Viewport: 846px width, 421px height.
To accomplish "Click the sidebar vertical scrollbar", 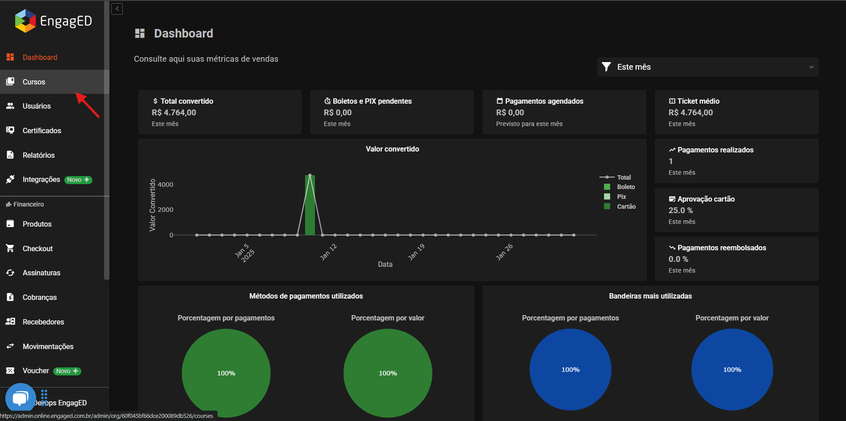I will (x=106, y=140).
